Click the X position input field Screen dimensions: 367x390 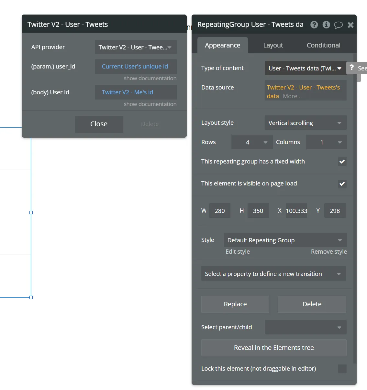coord(296,211)
